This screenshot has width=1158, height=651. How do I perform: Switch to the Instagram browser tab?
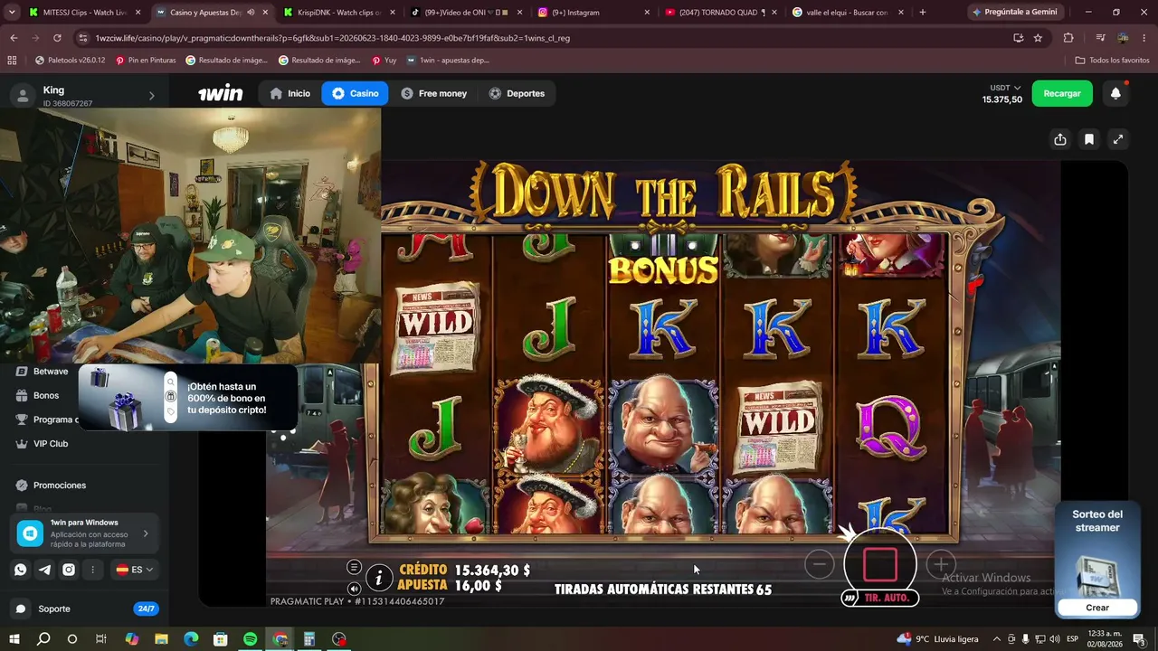[x=593, y=13]
